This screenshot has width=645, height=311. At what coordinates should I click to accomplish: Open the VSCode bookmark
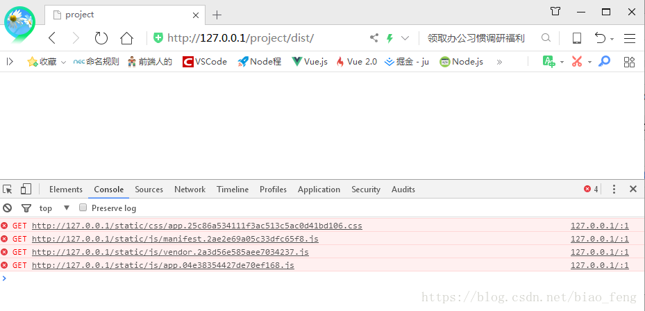(x=205, y=62)
